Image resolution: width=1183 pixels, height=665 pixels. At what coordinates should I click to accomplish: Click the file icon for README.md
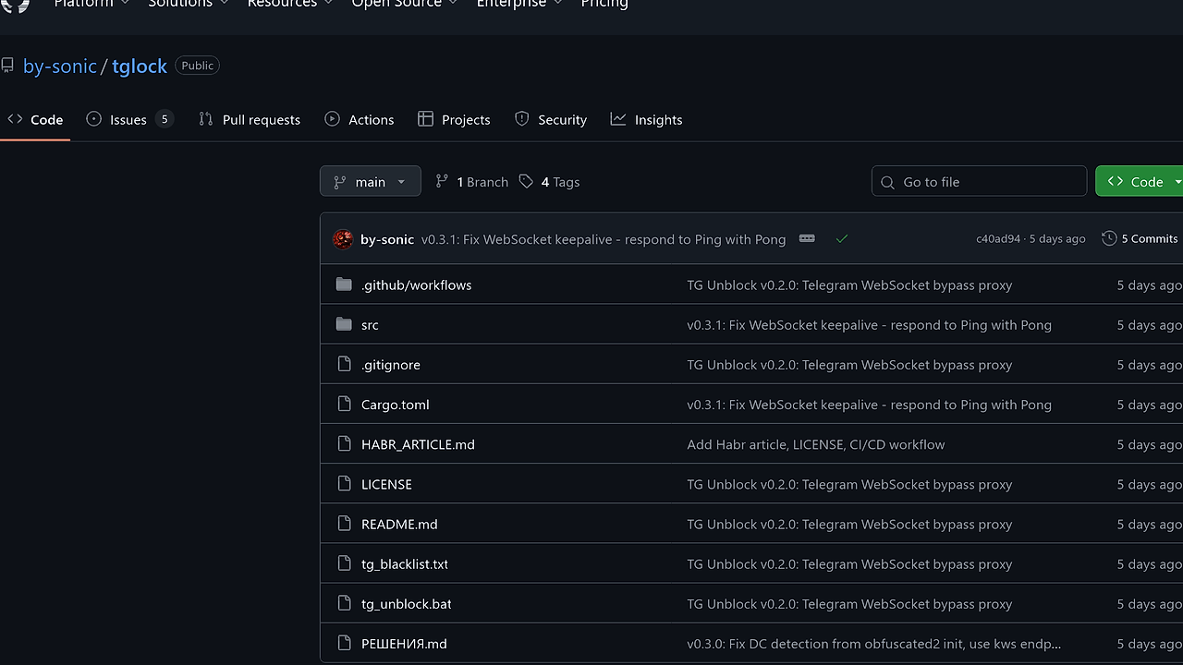coord(344,523)
